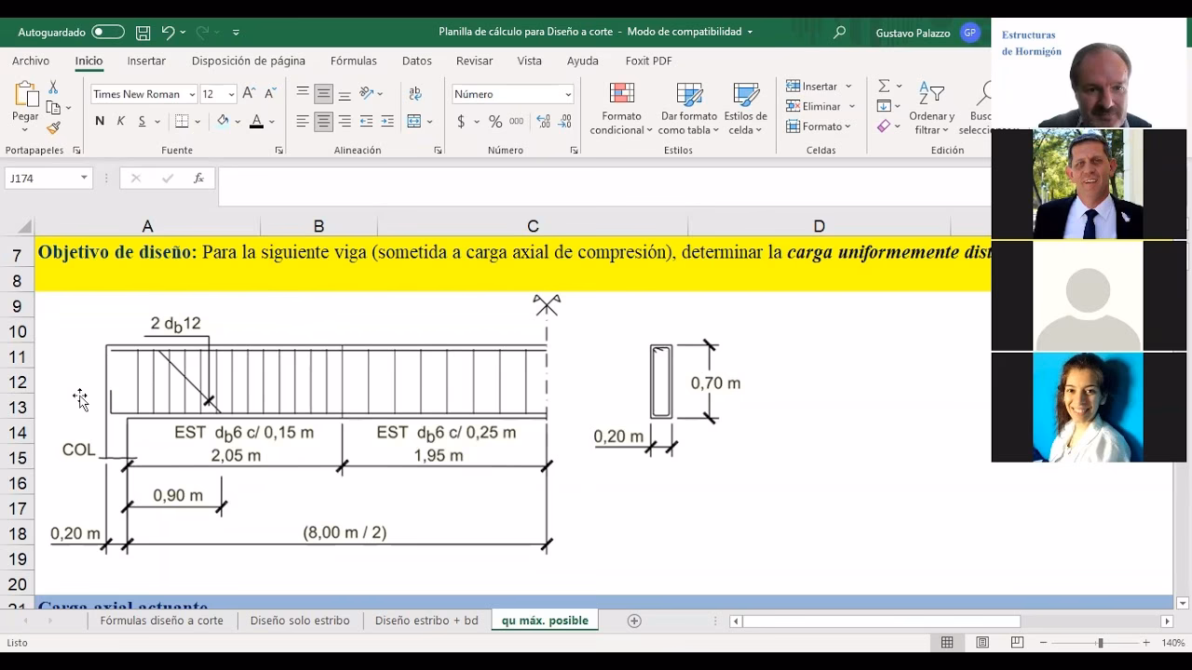
Task: Click the Save disk icon
Action: (x=142, y=33)
